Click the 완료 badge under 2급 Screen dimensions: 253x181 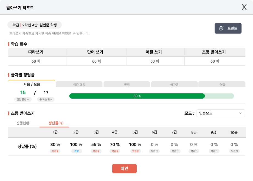click(x=76, y=151)
